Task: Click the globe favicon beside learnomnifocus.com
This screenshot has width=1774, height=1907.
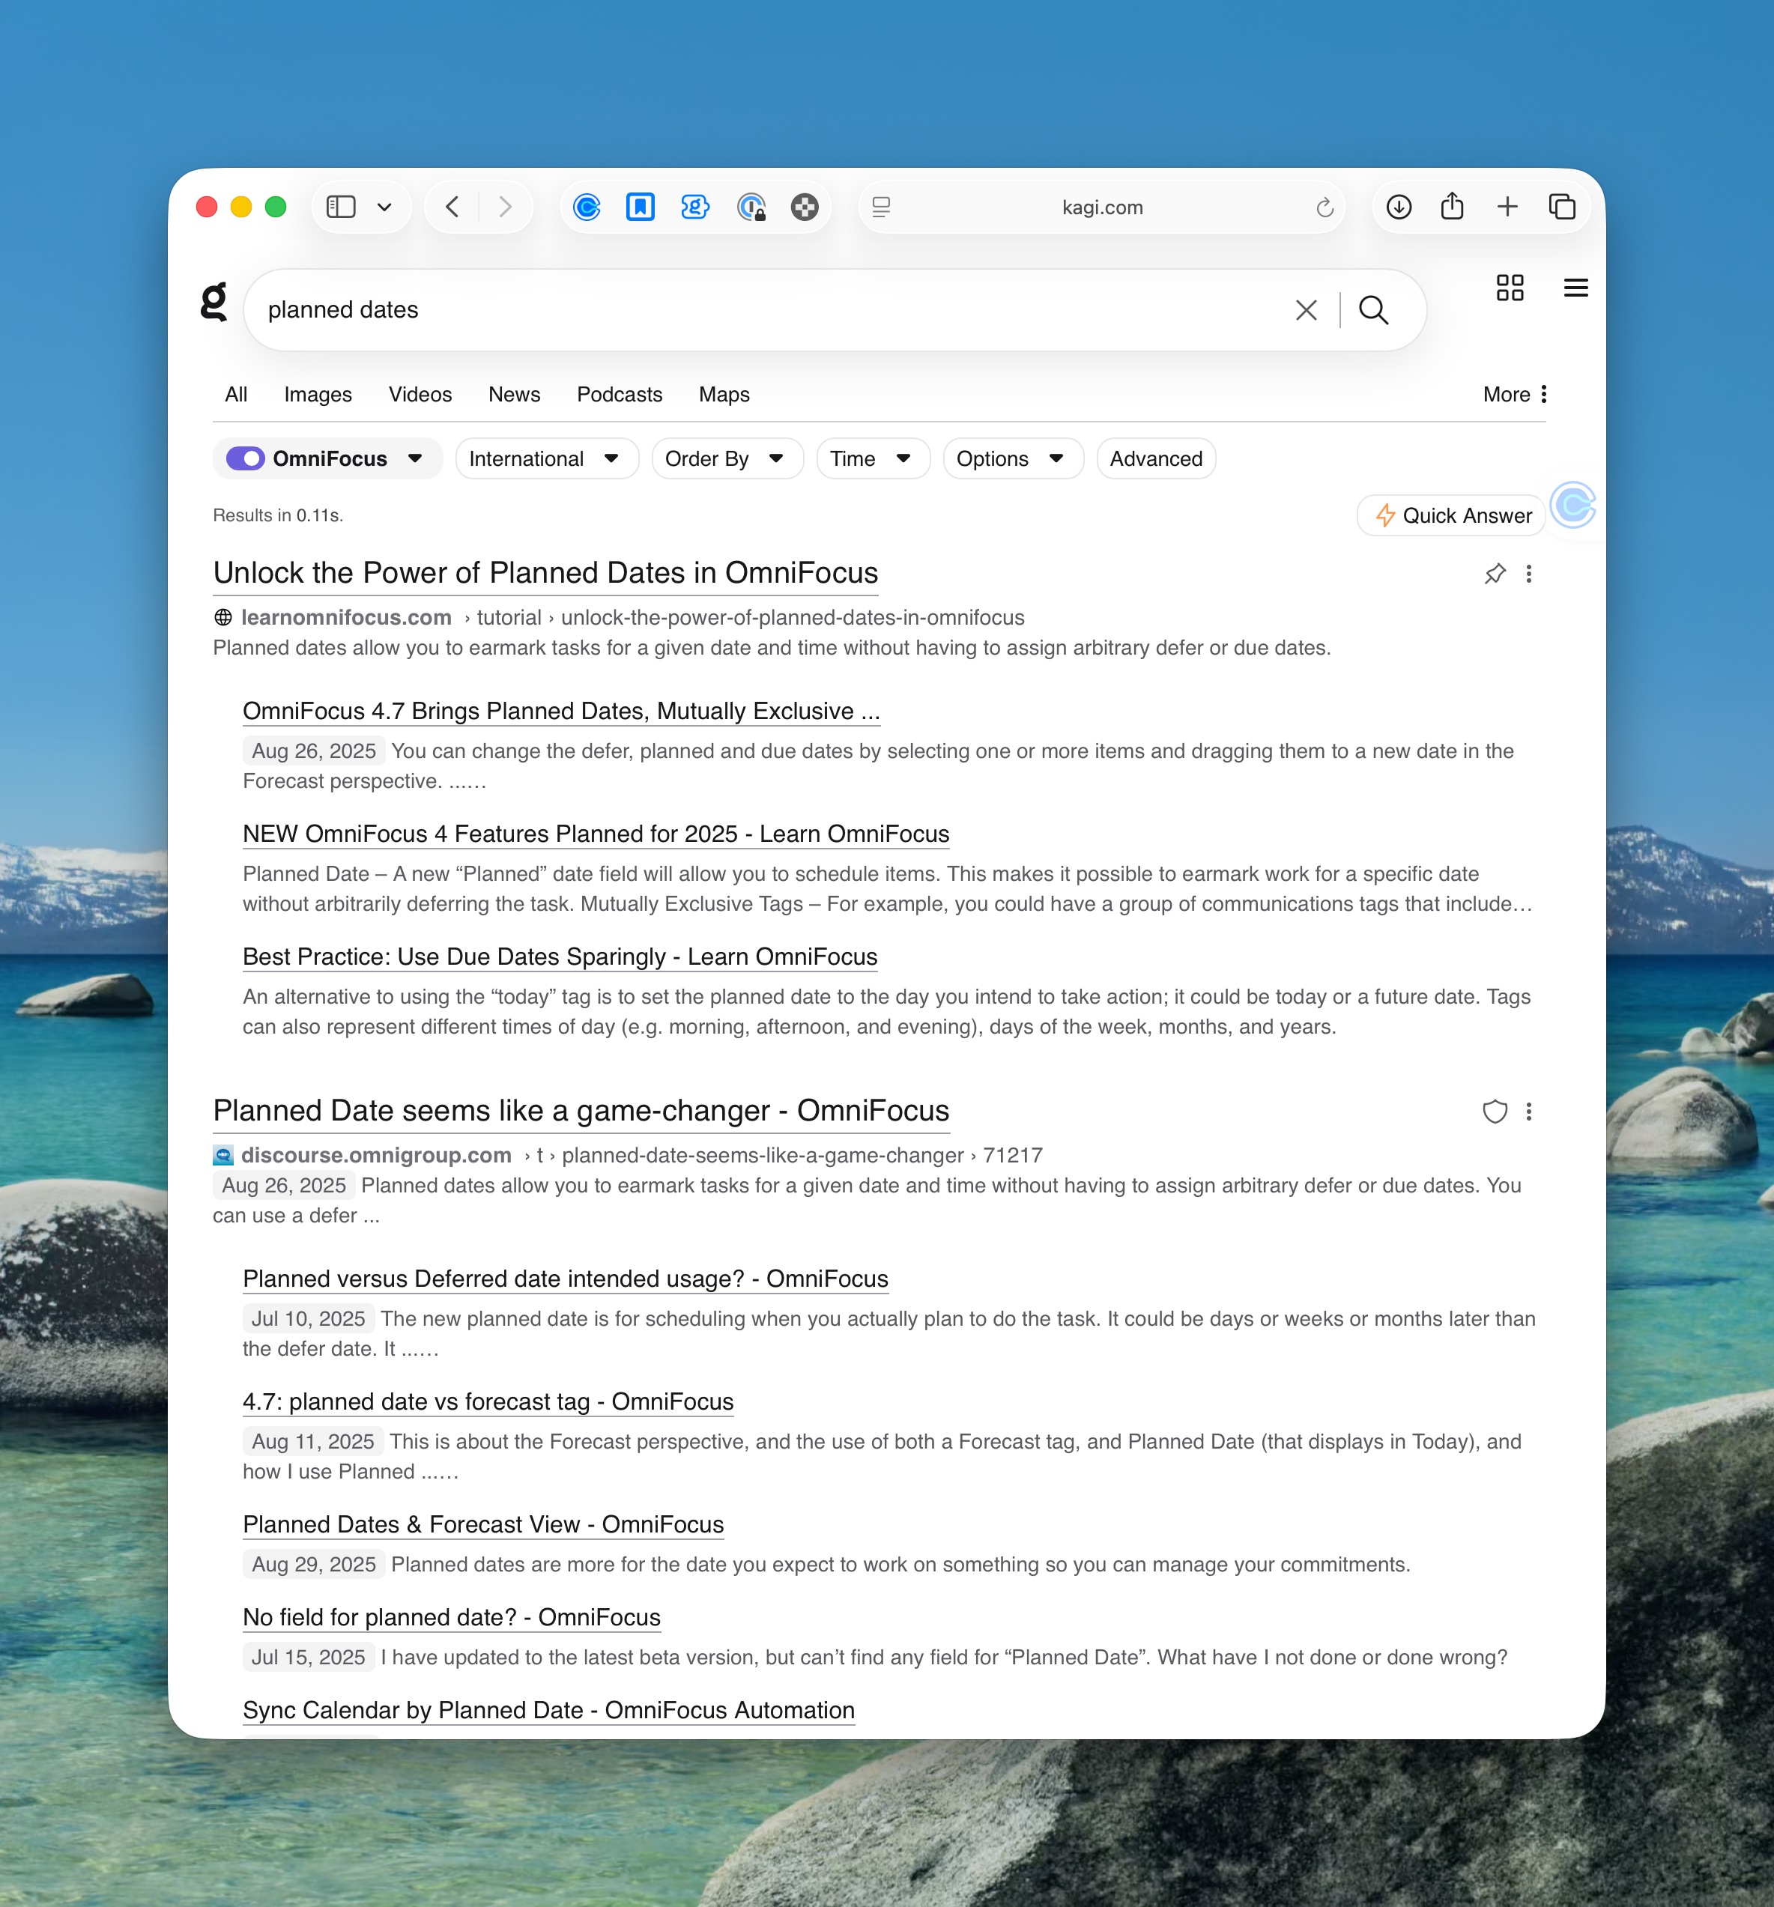Action: point(222,618)
